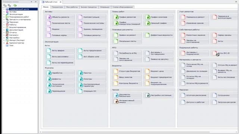The width and height of the screenshot is (239, 134).
Task: Expand the Планирование работ tree node
Action: pos(4,17)
